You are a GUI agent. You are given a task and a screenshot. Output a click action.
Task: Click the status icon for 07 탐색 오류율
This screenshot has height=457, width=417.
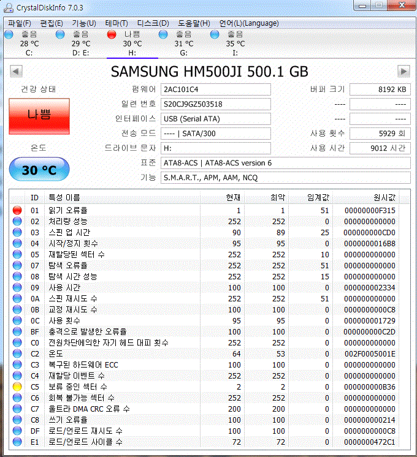pos(17,265)
